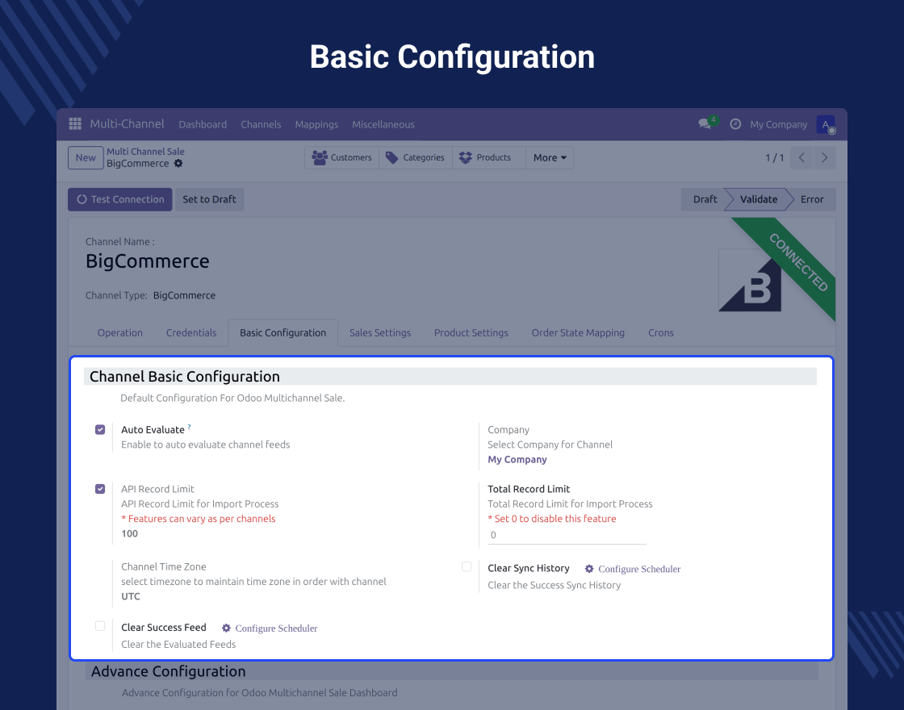Switch to the Order State Mapping tab
The height and width of the screenshot is (710, 904).
coord(578,333)
